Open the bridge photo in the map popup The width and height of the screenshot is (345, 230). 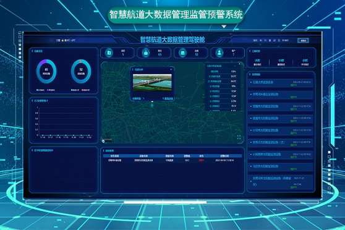tap(152, 82)
